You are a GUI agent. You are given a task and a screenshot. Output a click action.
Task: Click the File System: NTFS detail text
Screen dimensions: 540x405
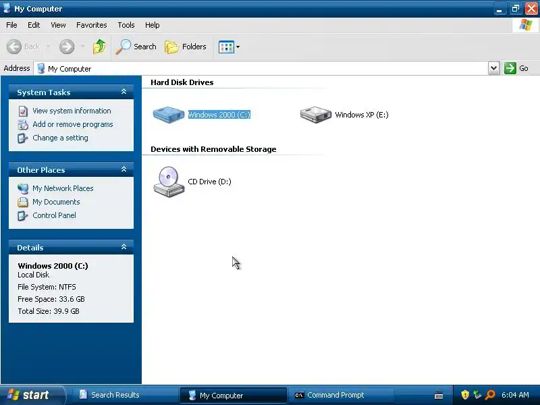click(x=47, y=287)
